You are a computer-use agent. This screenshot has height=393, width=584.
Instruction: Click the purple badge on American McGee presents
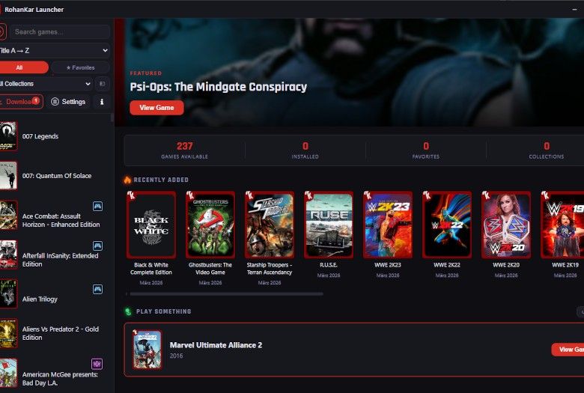pos(97,365)
